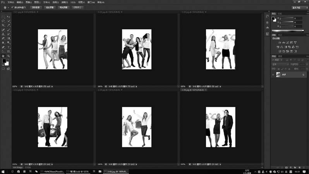Select the Horizontal Type tool
Viewport: 309px width, 174px height.
click(9, 47)
